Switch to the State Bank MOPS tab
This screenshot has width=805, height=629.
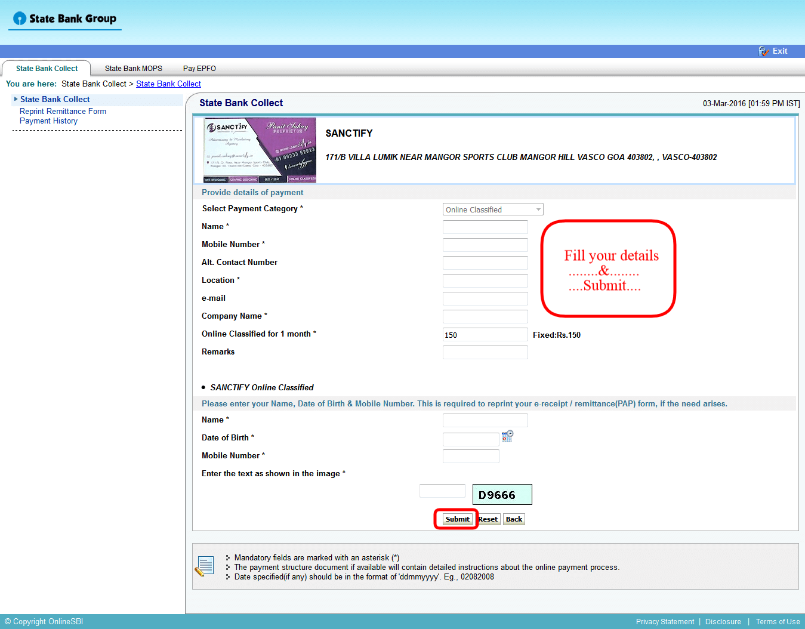134,69
